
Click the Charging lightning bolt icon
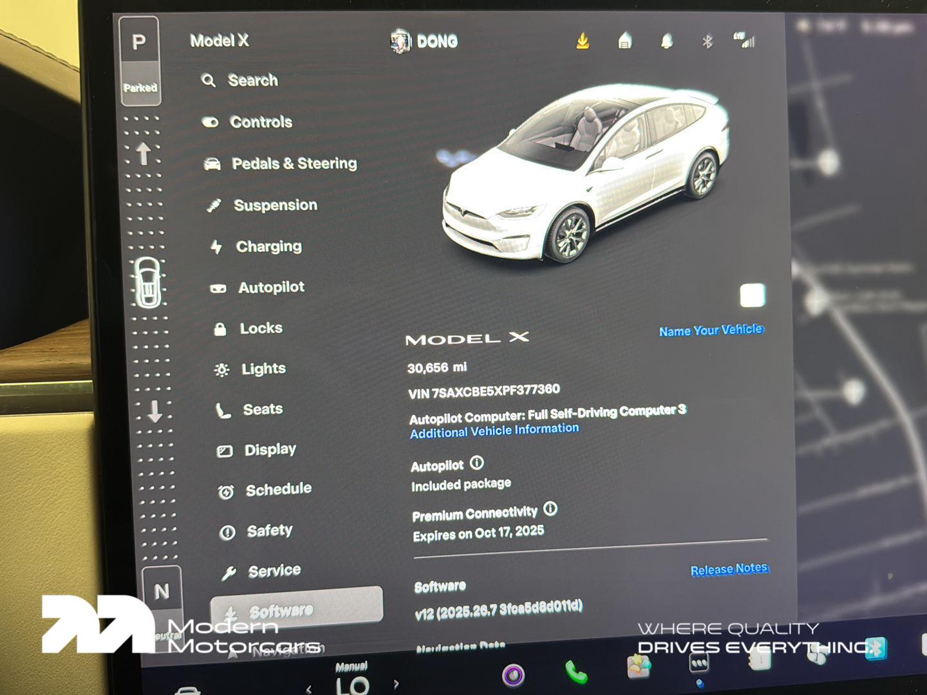tap(216, 247)
